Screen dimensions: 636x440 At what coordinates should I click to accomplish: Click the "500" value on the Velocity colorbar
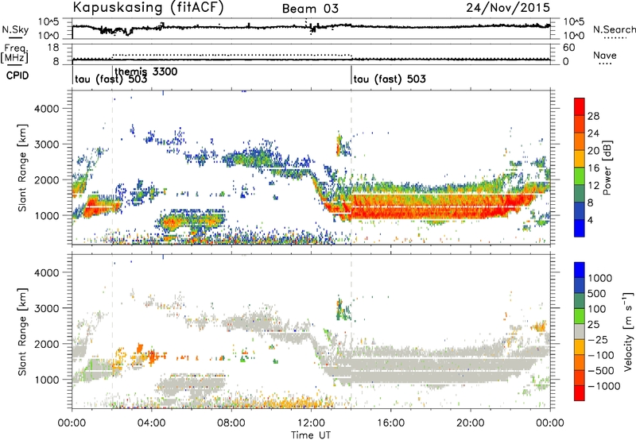point(597,293)
